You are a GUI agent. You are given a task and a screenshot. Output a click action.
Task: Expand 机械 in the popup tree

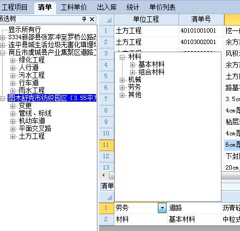122,80
